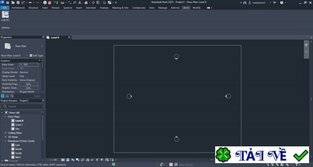Open the quick access toolbar customize arrow
Image resolution: width=313 pixels, height=167 pixels.
click(x=116, y=3)
